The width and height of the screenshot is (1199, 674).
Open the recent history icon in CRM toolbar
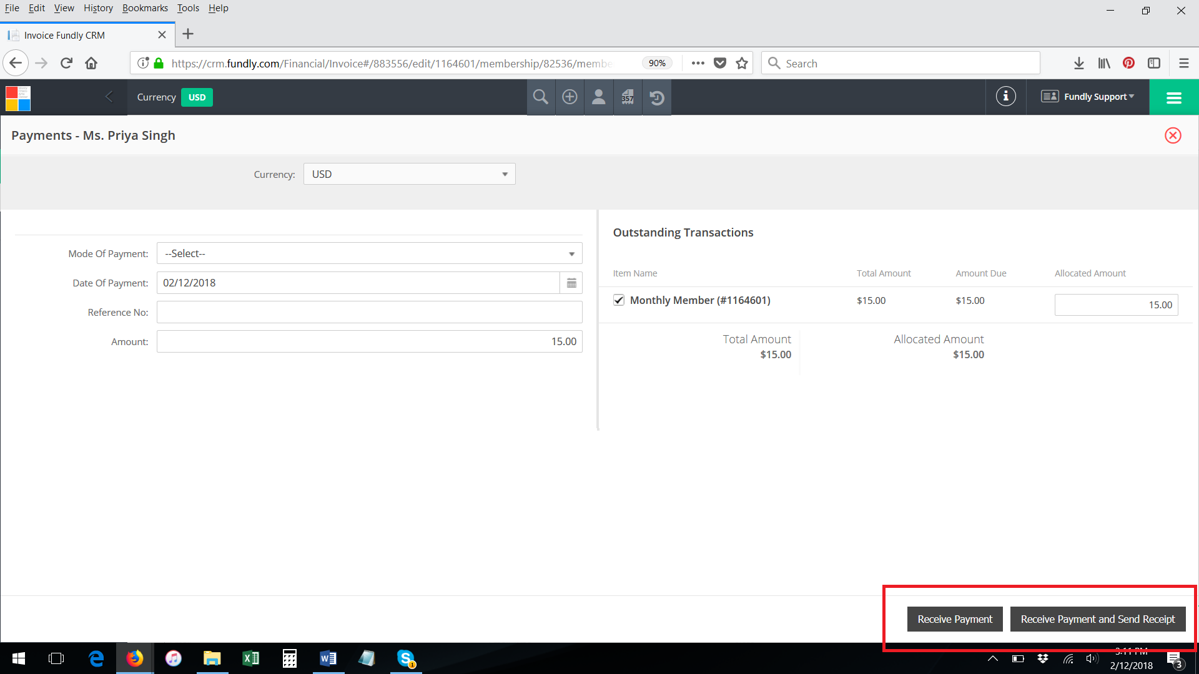coord(657,97)
